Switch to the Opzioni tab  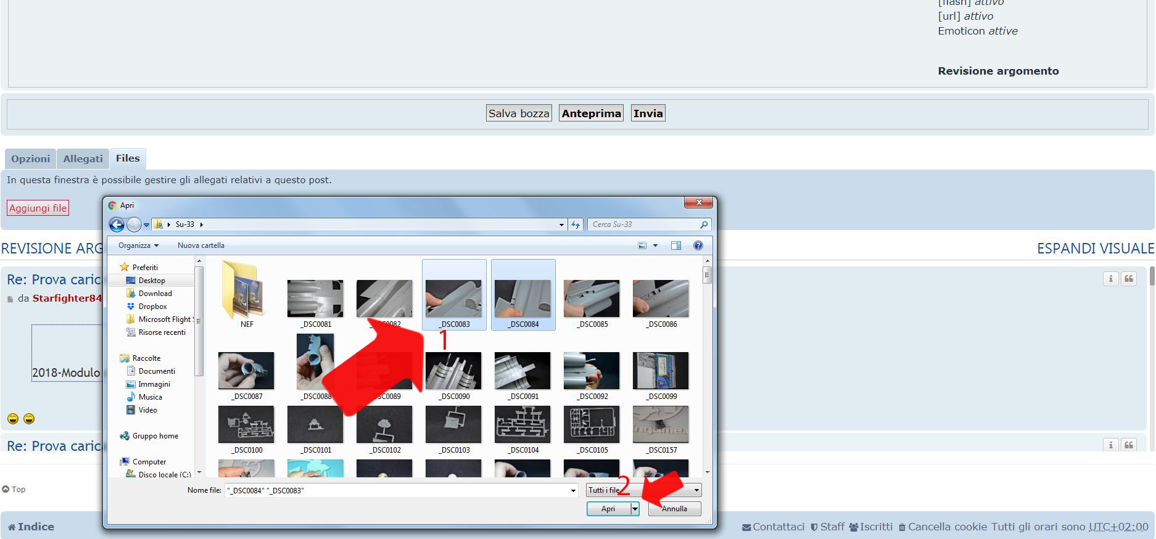(x=30, y=159)
